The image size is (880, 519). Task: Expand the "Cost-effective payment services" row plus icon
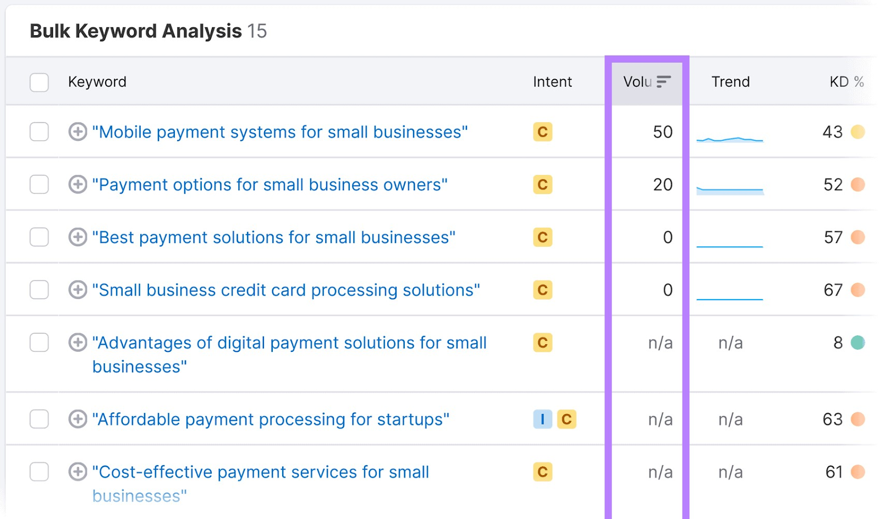tap(78, 472)
